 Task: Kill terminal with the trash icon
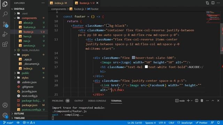coord(202,101)
